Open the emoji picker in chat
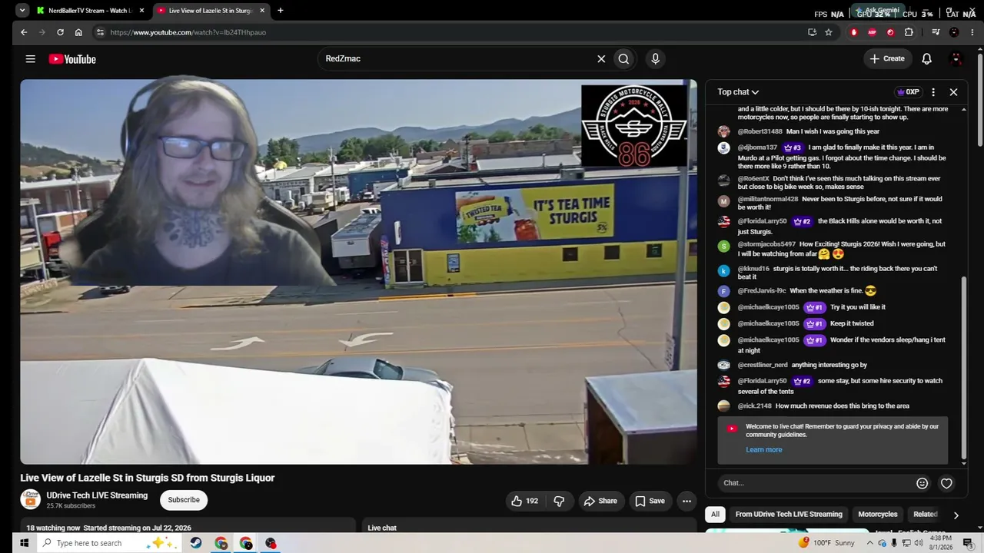This screenshot has width=984, height=553. [922, 483]
